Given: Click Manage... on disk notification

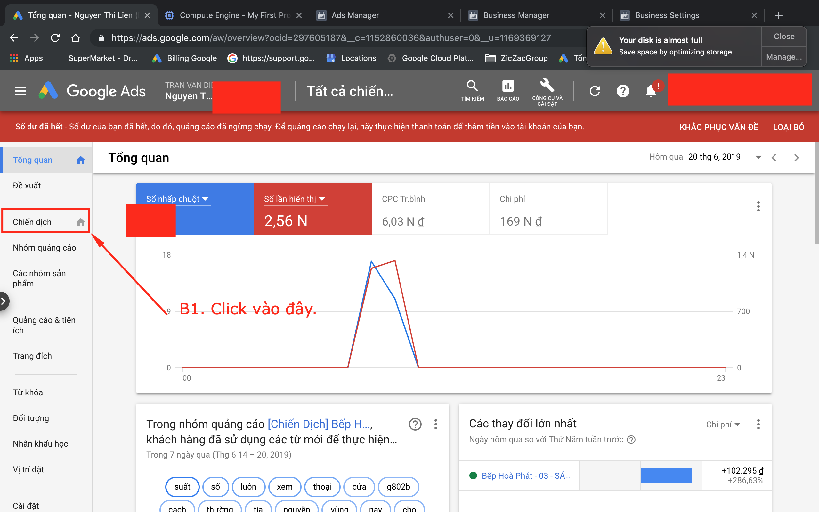Looking at the screenshot, I should [784, 57].
